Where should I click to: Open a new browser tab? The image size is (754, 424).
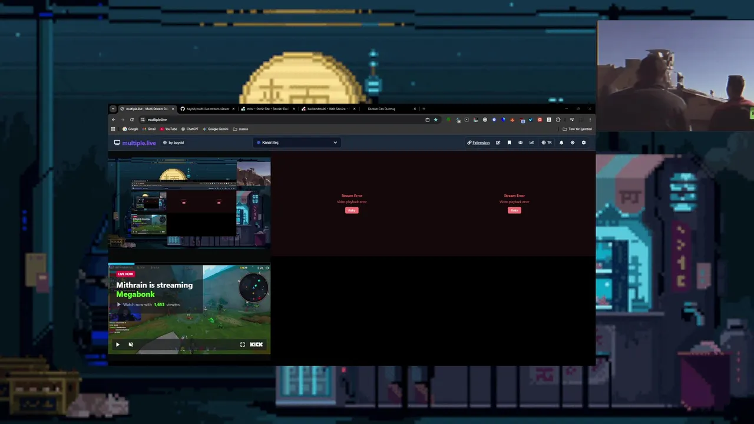(x=424, y=109)
